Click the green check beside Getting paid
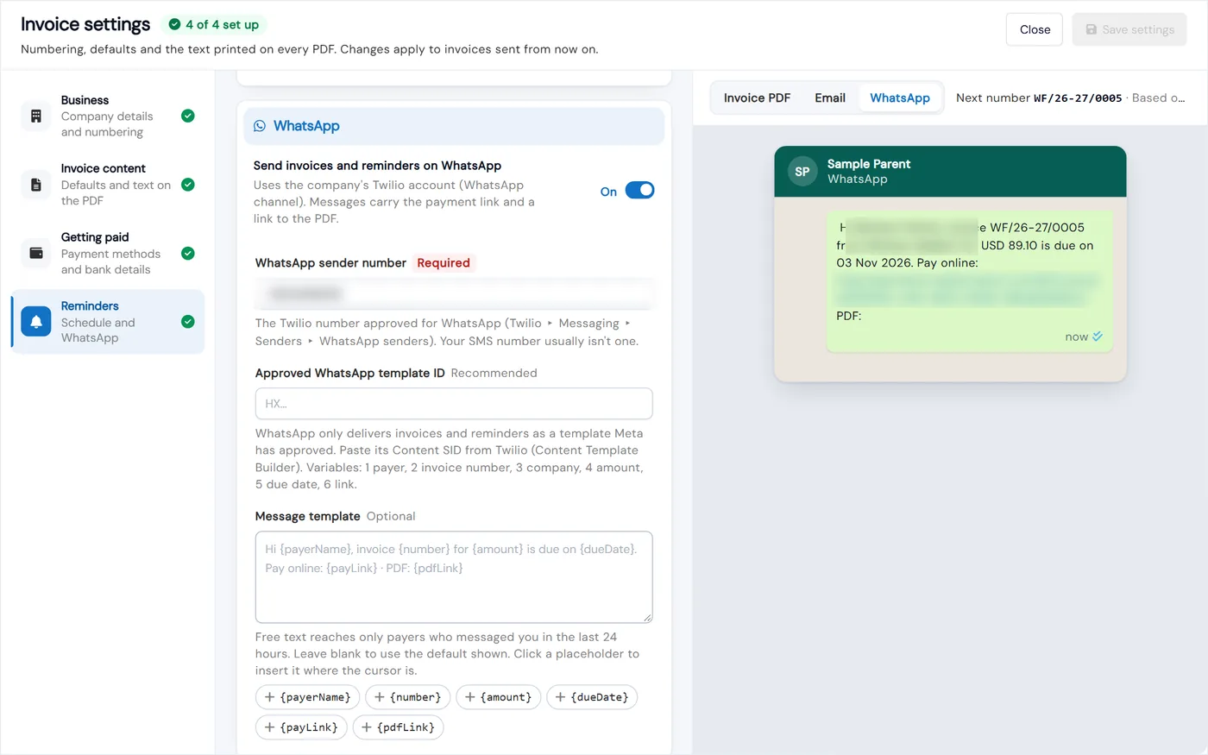Screen dimensions: 1208x755 click(188, 253)
